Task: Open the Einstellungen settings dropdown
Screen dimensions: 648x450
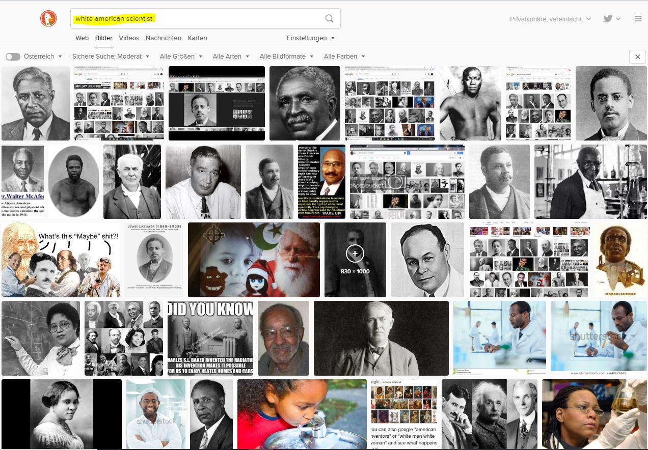Action: pyautogui.click(x=311, y=38)
